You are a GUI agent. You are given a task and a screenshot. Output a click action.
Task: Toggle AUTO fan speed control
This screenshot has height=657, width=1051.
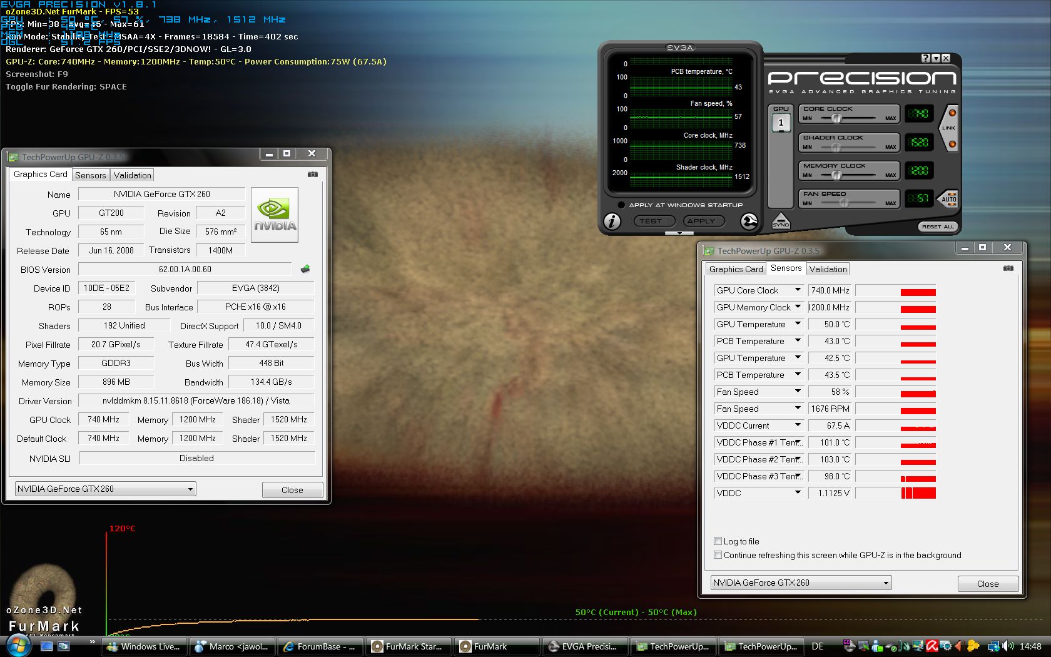[948, 199]
